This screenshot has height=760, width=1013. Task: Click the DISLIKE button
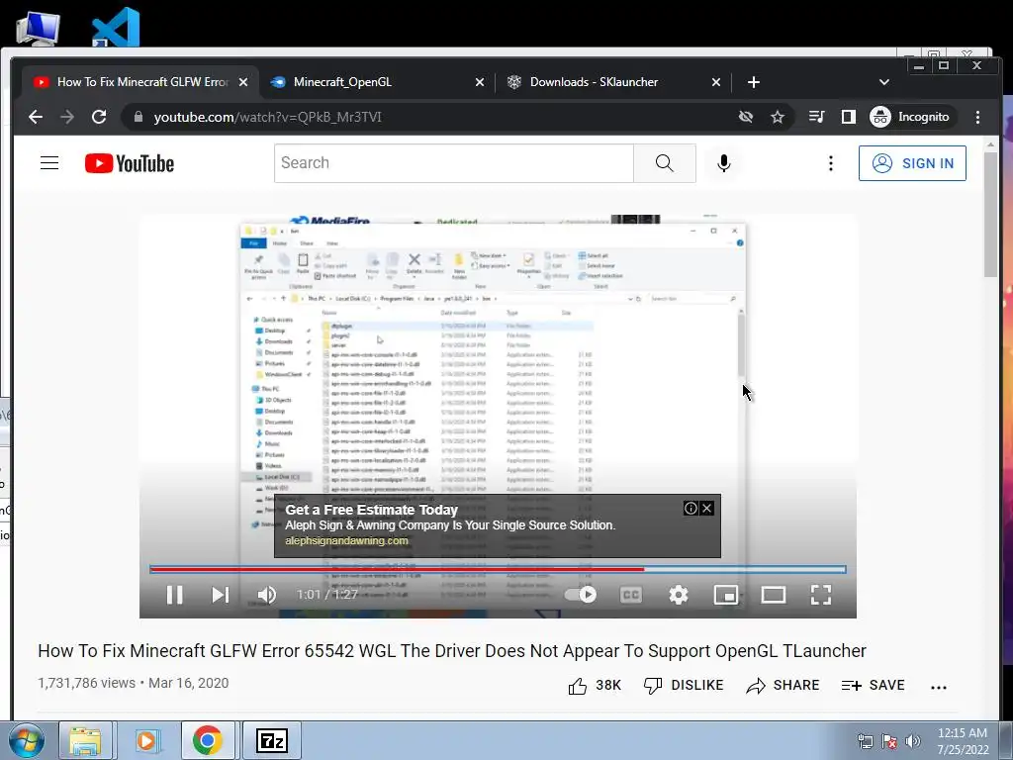684,686
